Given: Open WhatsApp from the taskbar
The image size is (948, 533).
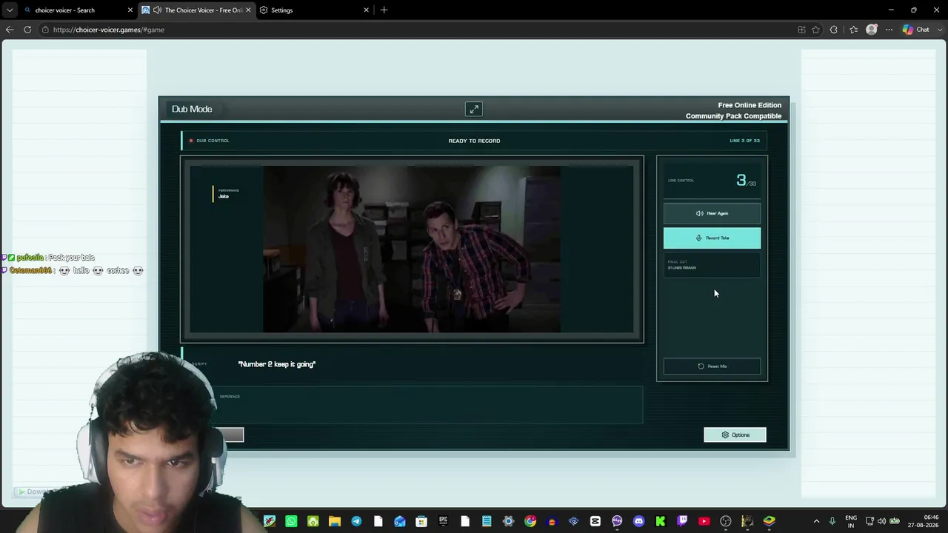Looking at the screenshot, I should click(x=291, y=521).
